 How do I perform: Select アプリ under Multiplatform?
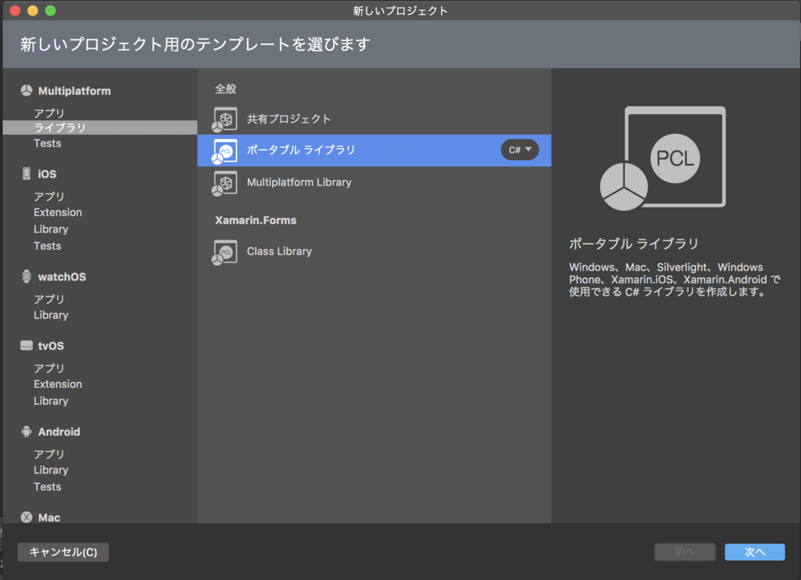(x=49, y=113)
